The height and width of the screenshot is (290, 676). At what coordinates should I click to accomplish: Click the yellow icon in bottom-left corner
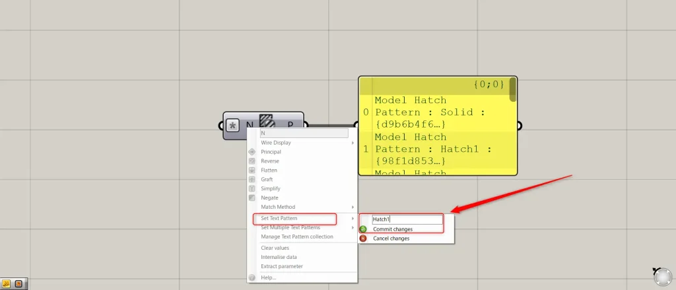pyautogui.click(x=6, y=283)
